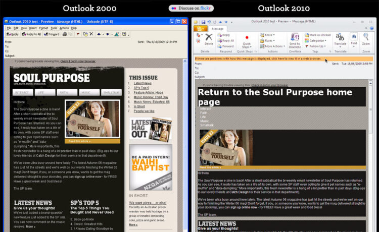Viewport: 379px width, 232px height.
Task: Click Next Item arrow in Outlook 2010 quick access
Action: pos(226,22)
